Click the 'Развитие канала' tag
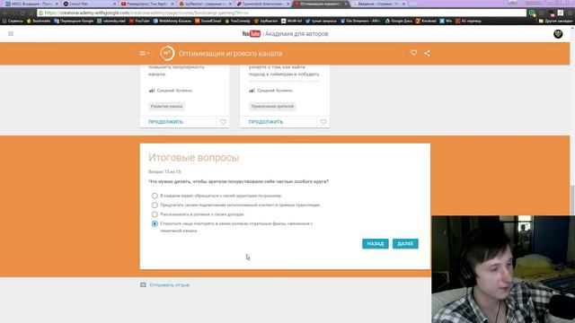 (x=166, y=106)
